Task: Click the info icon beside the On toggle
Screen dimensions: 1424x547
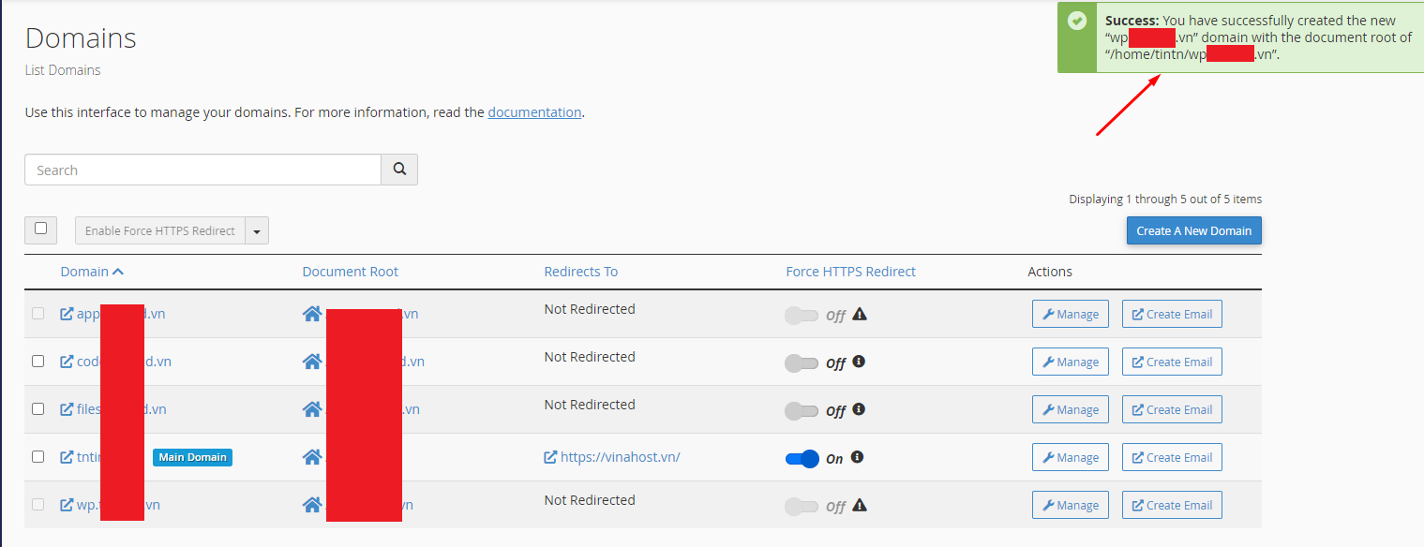Action: [x=858, y=457]
